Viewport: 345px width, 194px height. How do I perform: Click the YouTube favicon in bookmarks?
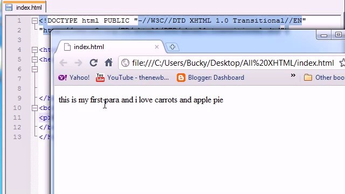click(100, 78)
